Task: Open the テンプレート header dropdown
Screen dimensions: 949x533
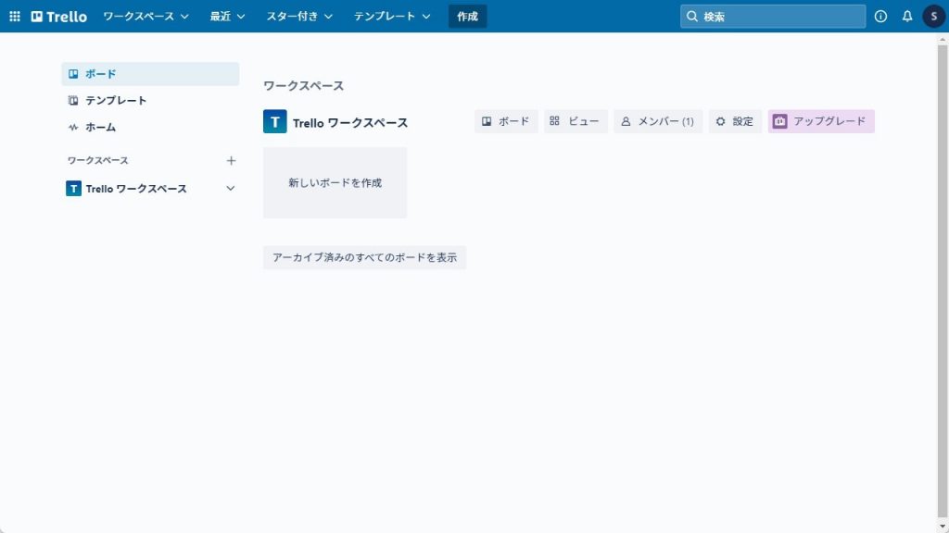Action: tap(392, 17)
